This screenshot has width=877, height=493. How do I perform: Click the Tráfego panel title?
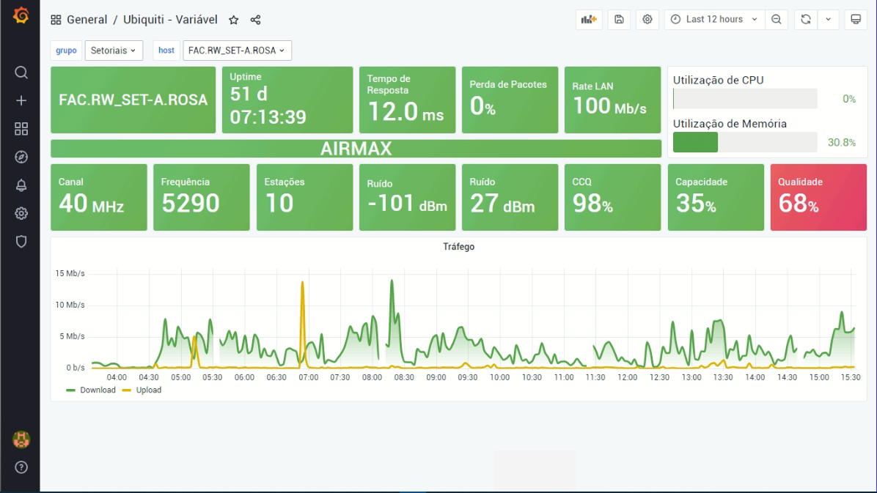point(458,246)
